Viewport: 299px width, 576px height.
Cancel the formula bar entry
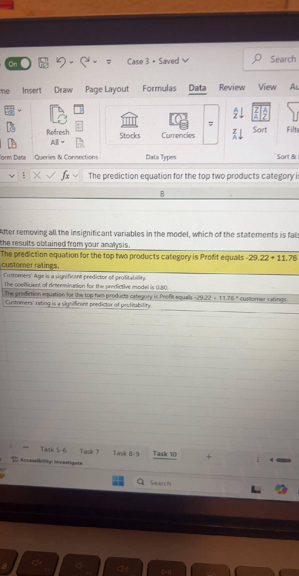click(x=37, y=176)
